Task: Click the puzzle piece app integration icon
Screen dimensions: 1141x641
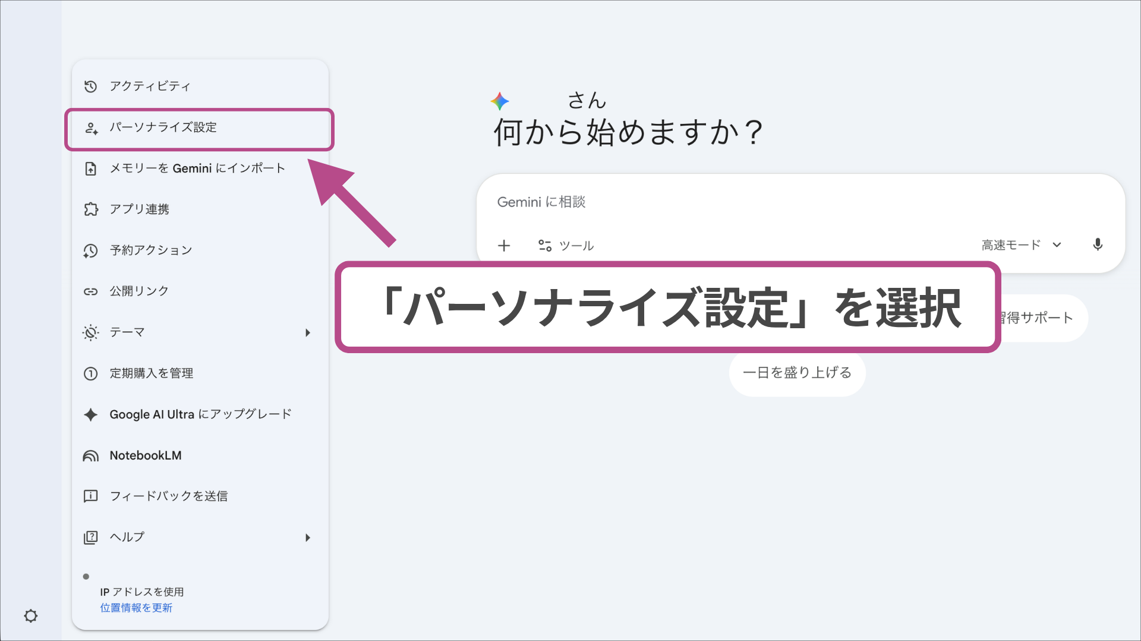Action: click(90, 210)
